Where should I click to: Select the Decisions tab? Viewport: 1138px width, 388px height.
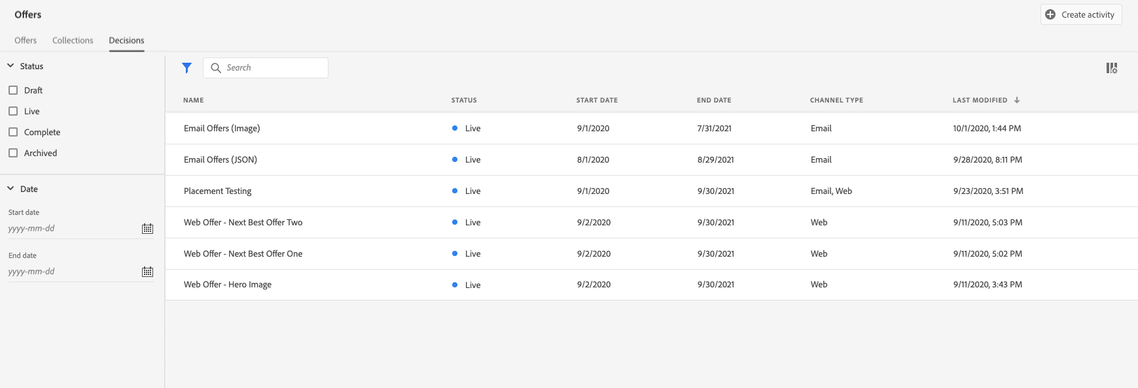[x=126, y=40]
